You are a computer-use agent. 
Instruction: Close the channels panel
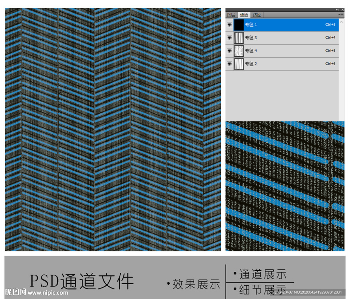click(x=343, y=10)
